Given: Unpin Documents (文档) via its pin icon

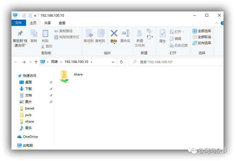Looking at the screenshot, I should [51, 95].
